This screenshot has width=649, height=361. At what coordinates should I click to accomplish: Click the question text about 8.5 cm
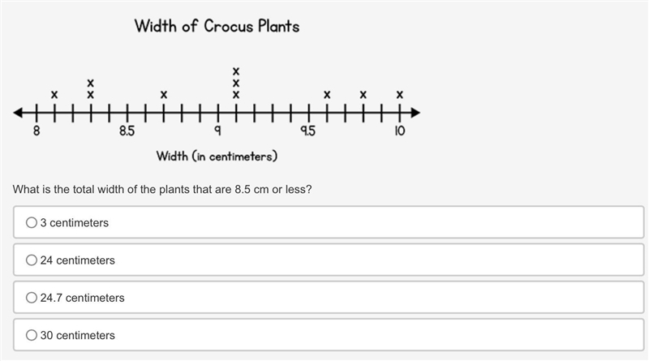coord(162,190)
